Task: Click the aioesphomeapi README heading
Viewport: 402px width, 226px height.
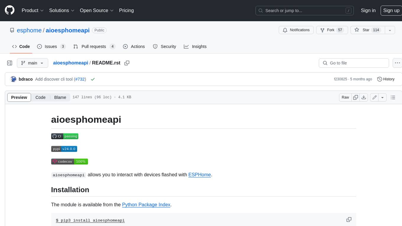Action: [86, 120]
